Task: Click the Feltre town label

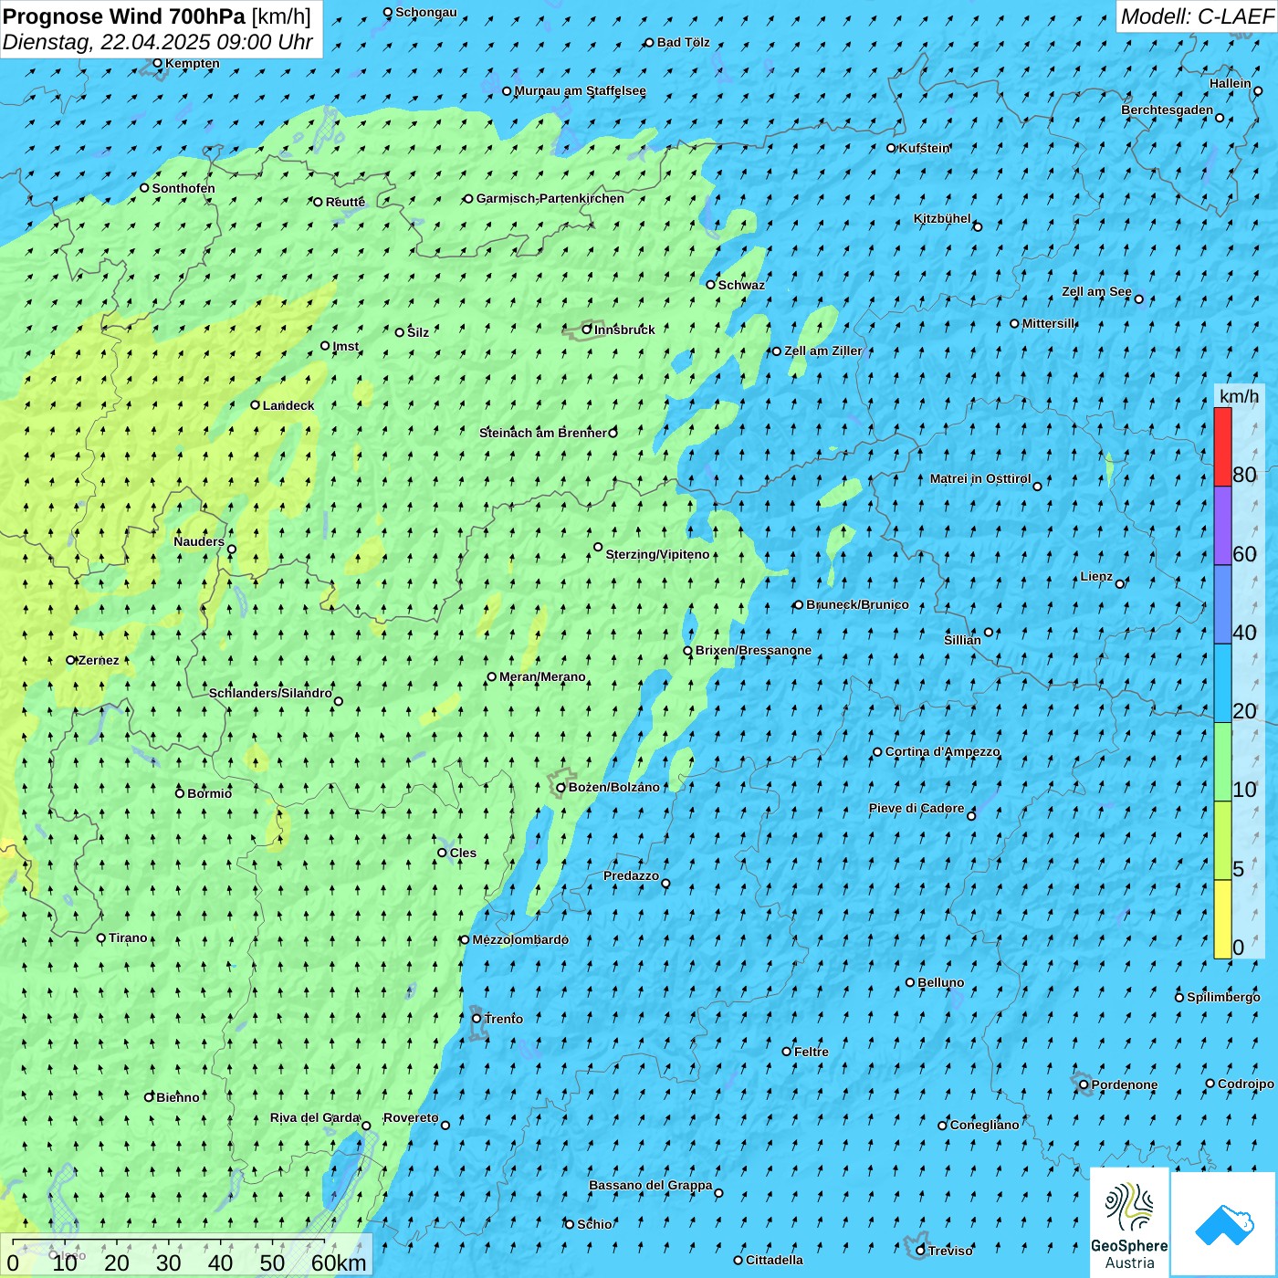Action: tap(811, 1052)
